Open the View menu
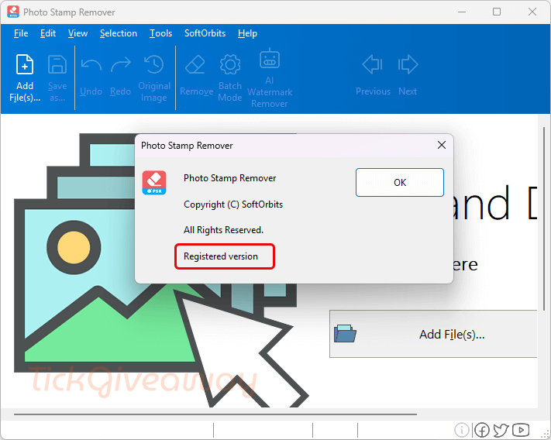This screenshot has width=551, height=440. pos(77,33)
